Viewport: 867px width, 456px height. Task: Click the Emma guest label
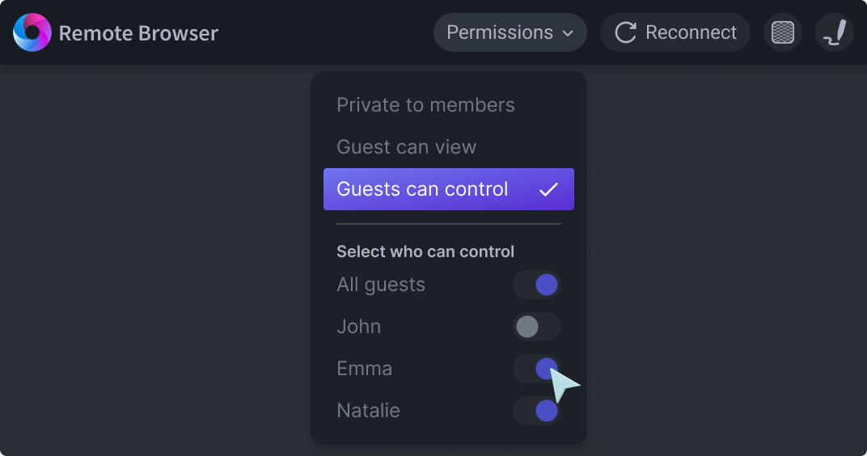(x=364, y=369)
